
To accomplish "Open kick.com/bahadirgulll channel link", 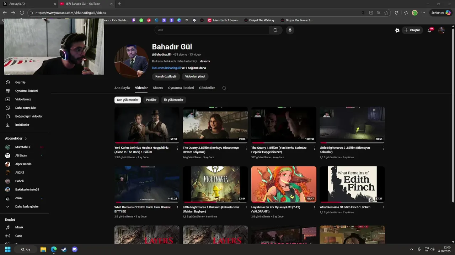I will coord(166,68).
